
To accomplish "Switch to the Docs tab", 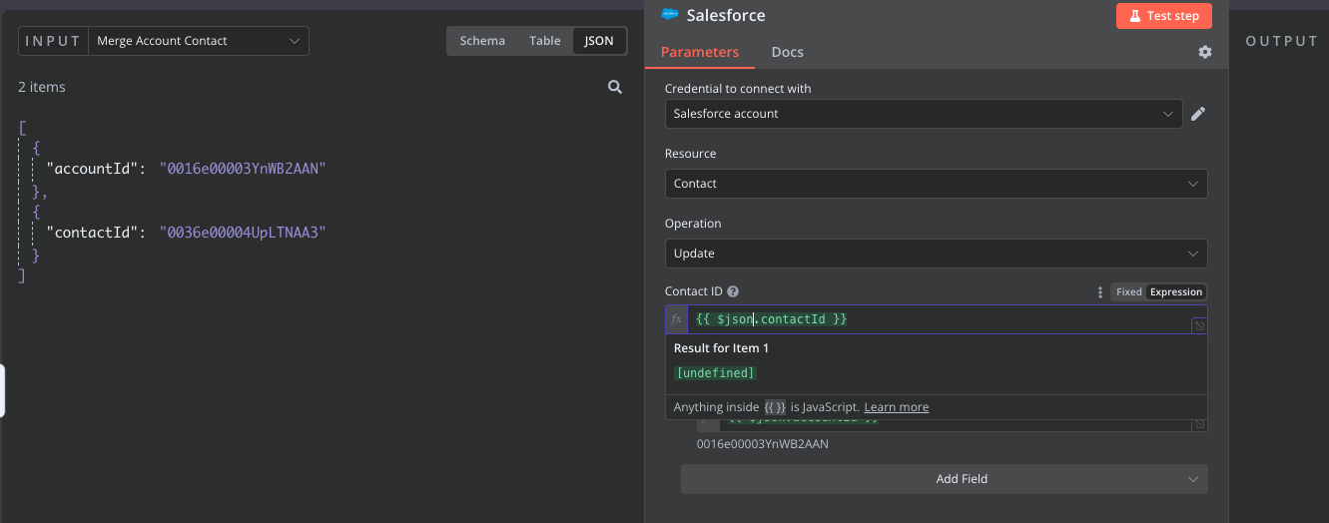I will click(x=787, y=52).
